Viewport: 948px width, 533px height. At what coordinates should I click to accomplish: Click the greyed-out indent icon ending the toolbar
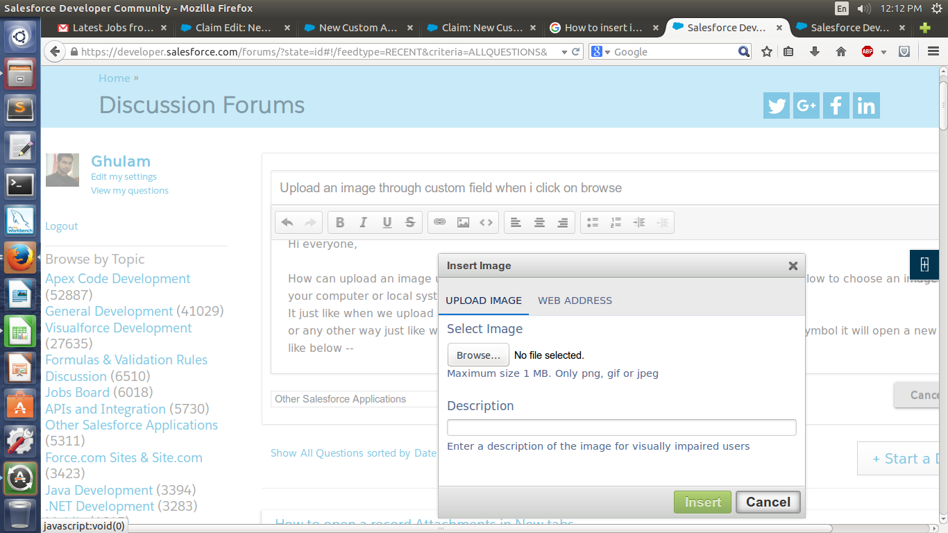[663, 222]
